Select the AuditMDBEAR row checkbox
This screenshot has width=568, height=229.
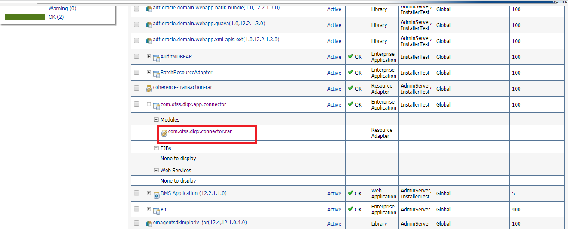point(136,56)
